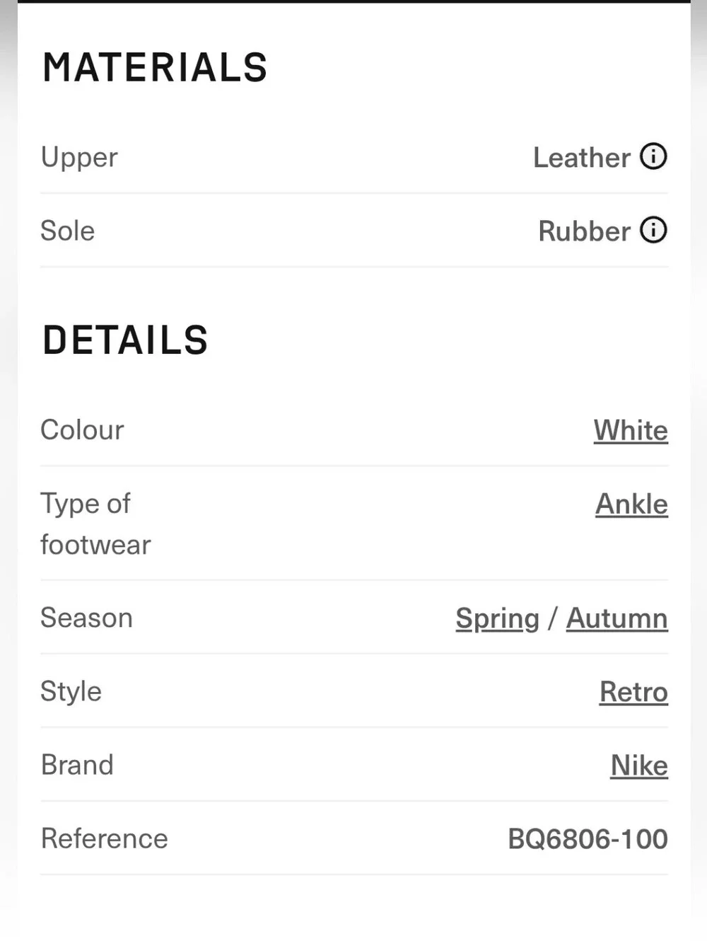Click the Sole material label

click(67, 231)
